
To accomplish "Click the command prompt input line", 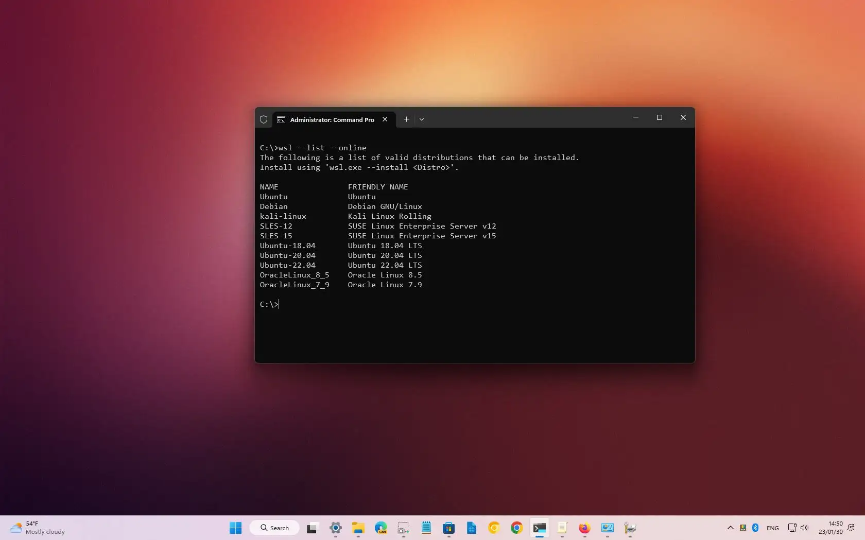I will 278,304.
